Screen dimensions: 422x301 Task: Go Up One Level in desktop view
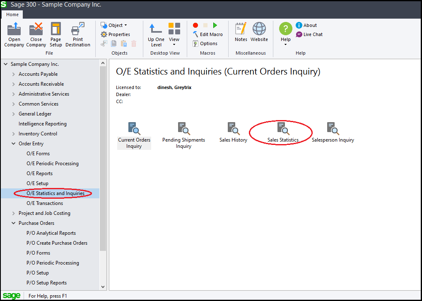pyautogui.click(x=156, y=35)
